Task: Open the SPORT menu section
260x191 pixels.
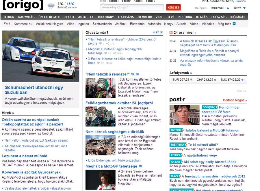Action: click(69, 17)
